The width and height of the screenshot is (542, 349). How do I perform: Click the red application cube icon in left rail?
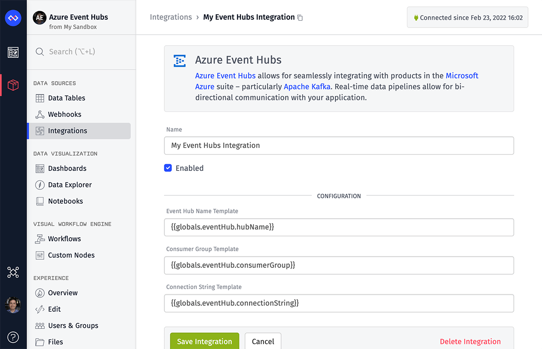pos(13,85)
